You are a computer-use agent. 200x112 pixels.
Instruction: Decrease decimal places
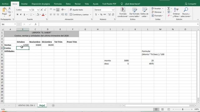point(113,15)
